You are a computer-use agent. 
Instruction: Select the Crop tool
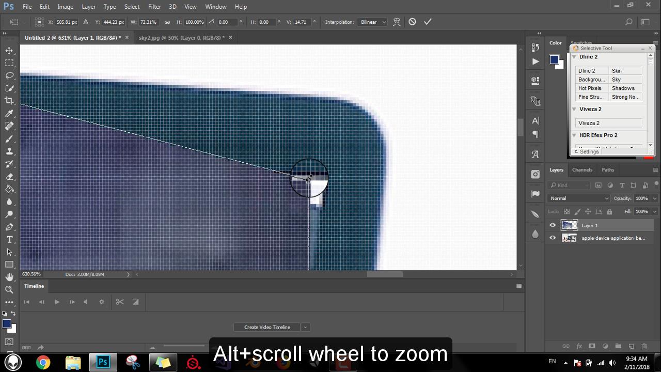tap(9, 101)
